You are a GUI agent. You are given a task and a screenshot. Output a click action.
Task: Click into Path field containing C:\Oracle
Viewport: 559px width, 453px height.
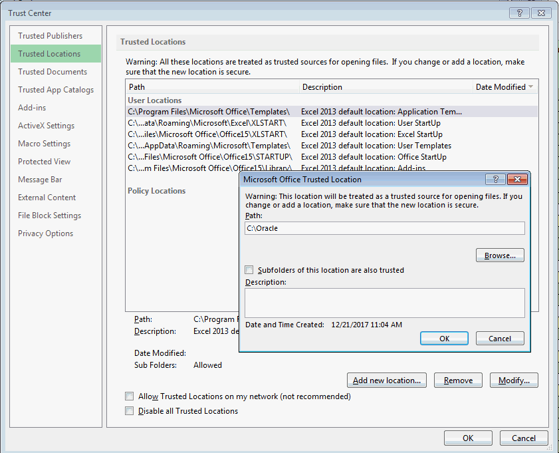coord(385,228)
